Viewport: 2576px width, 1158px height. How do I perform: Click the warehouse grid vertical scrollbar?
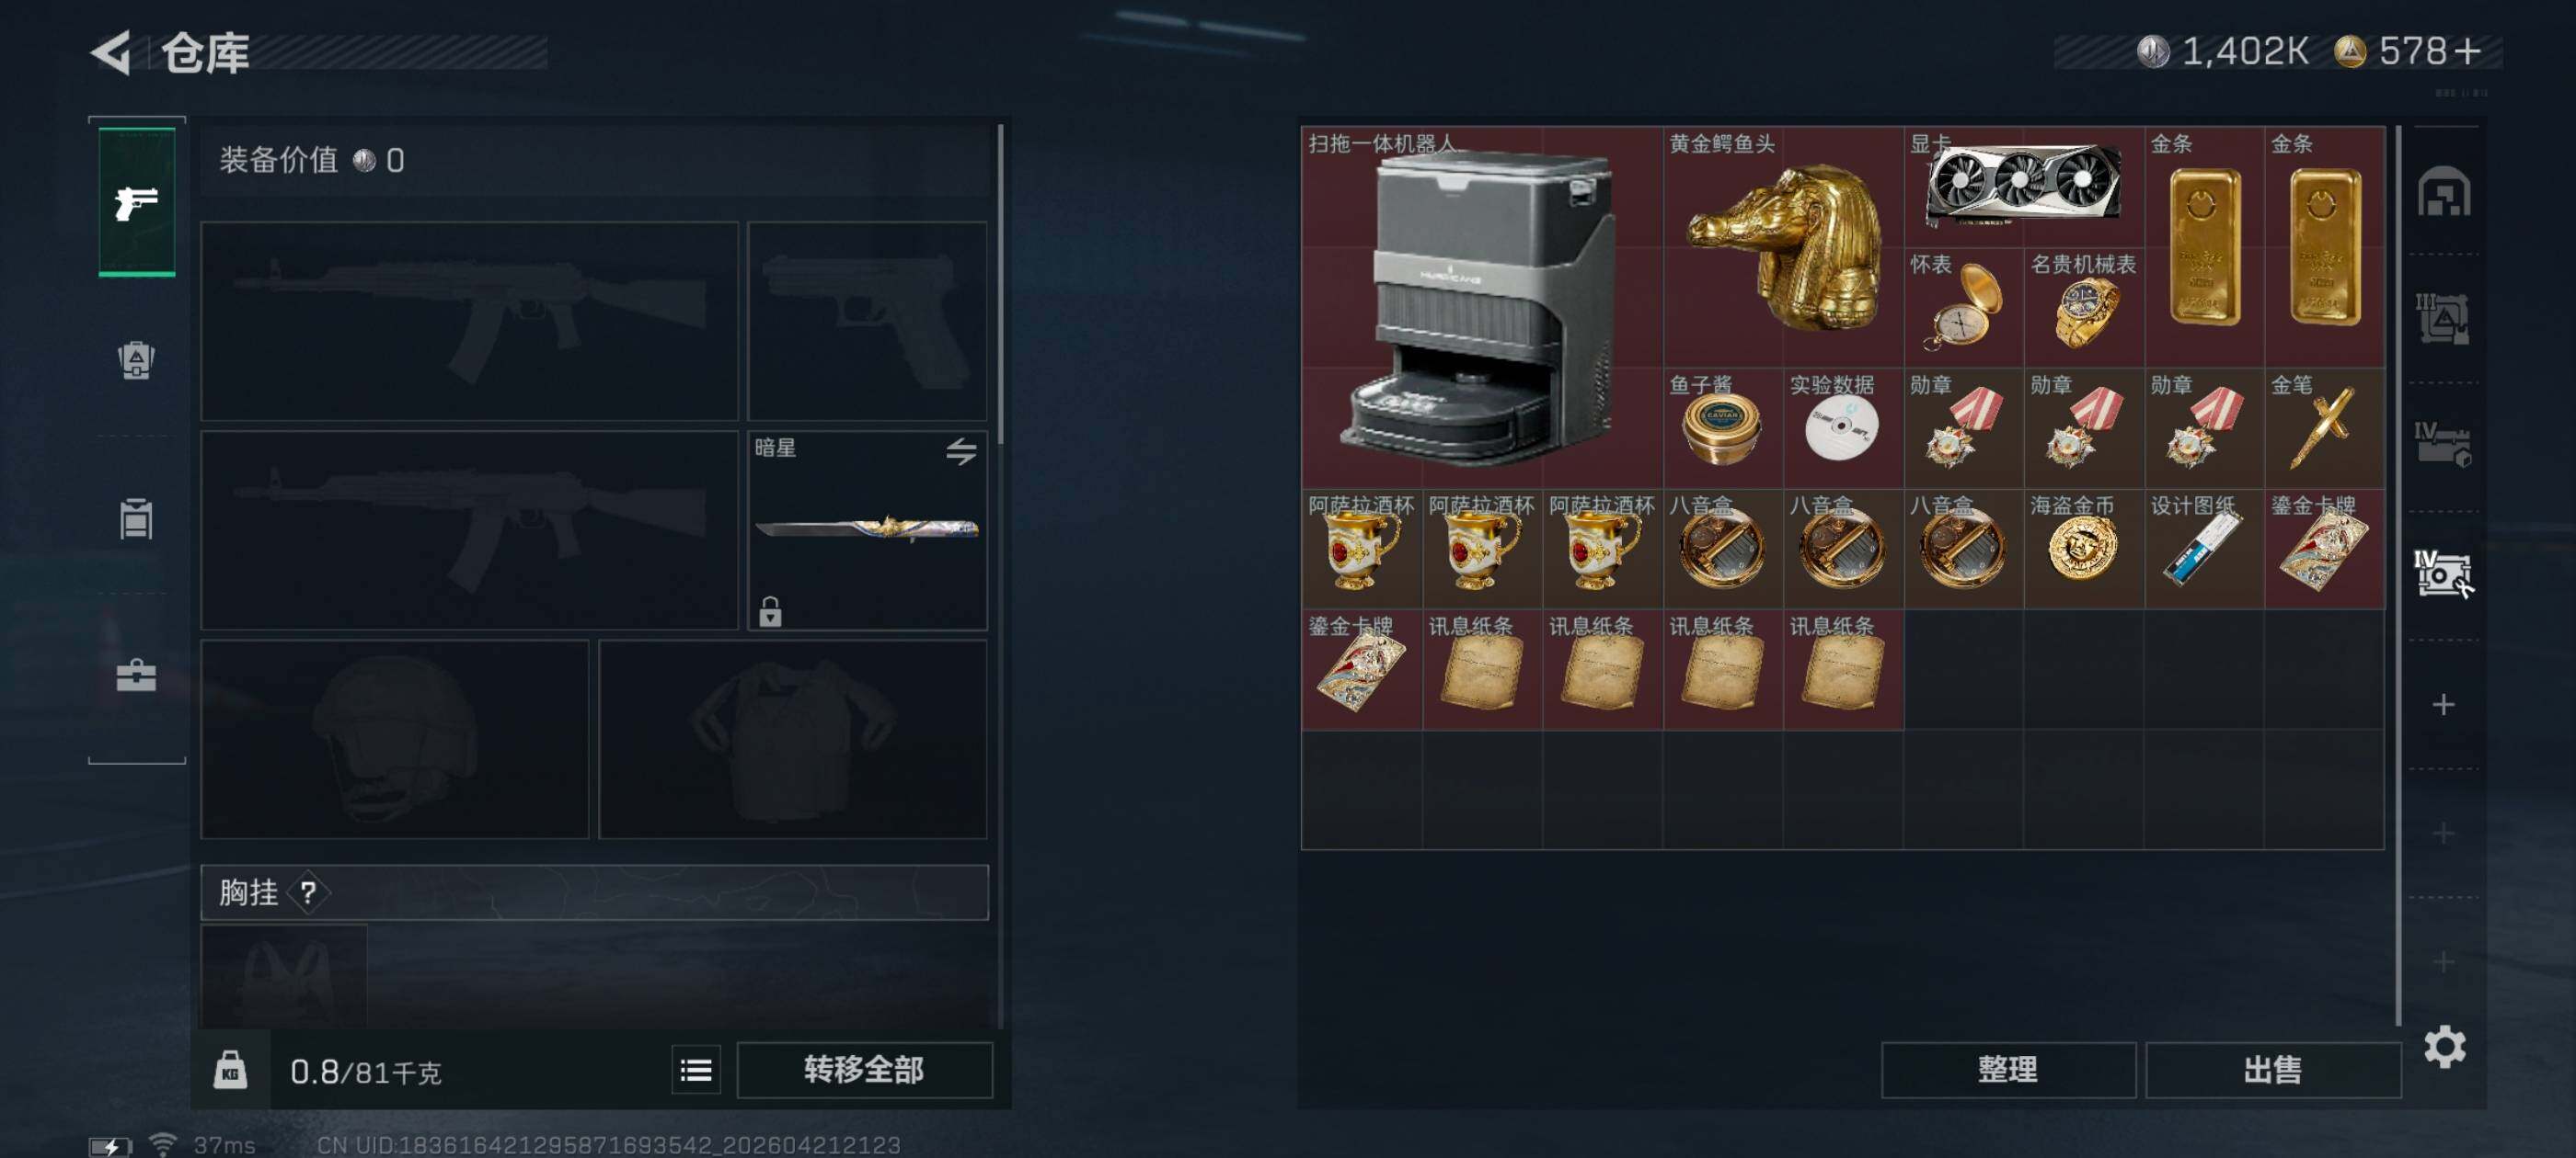click(2398, 574)
